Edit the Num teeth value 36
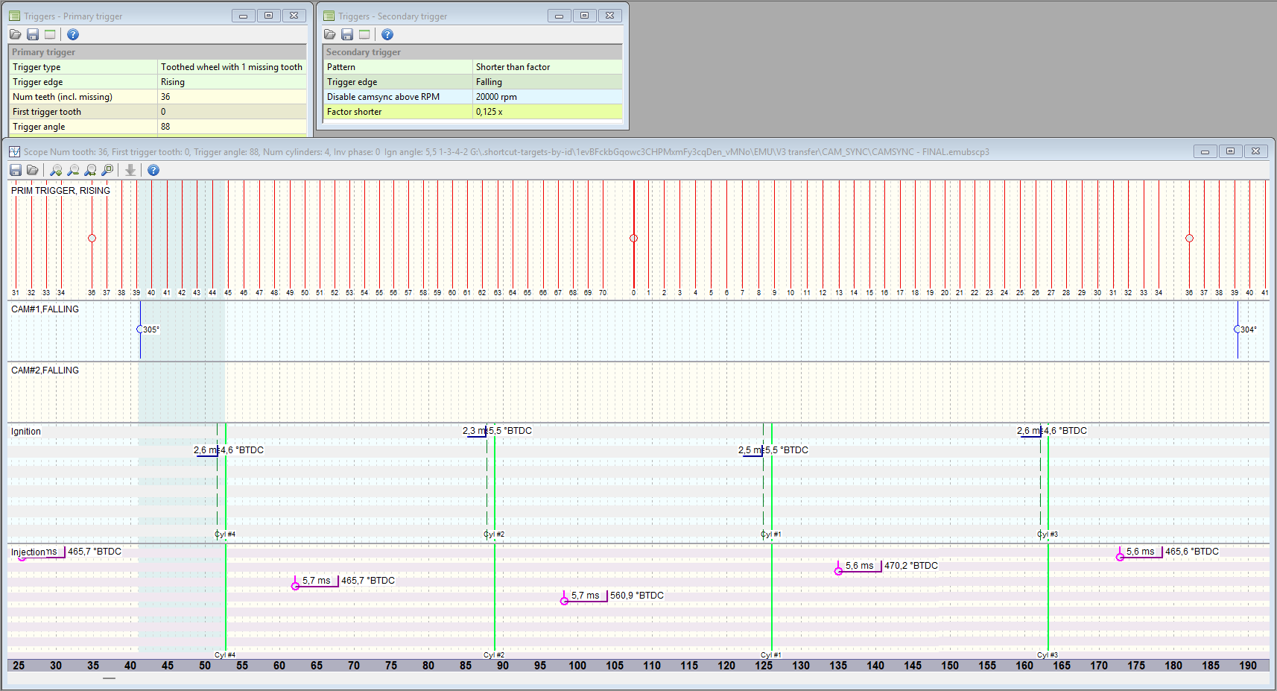 point(232,97)
